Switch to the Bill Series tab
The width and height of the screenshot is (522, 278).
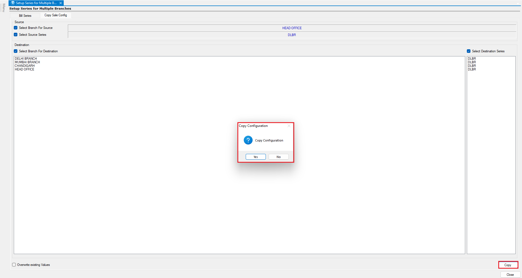(x=25, y=16)
